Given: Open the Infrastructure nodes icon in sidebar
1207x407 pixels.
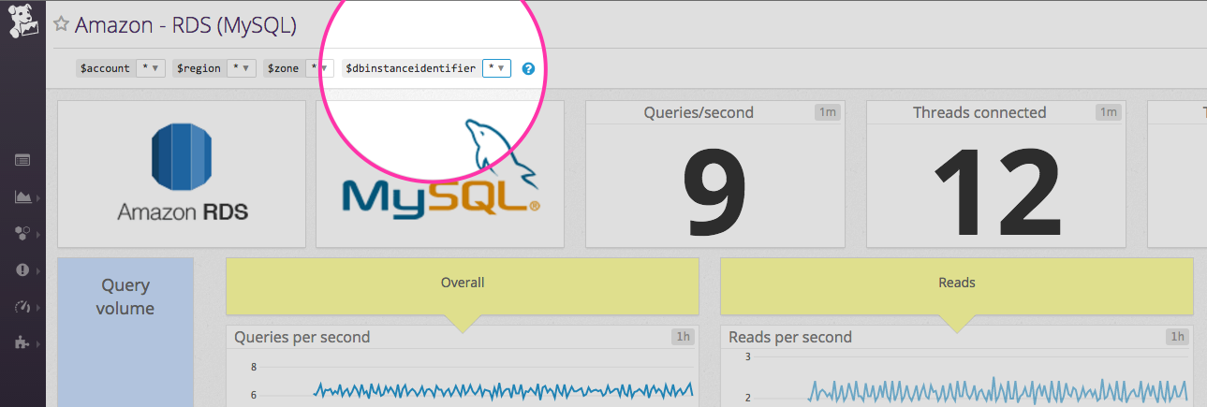Looking at the screenshot, I should coord(22,233).
